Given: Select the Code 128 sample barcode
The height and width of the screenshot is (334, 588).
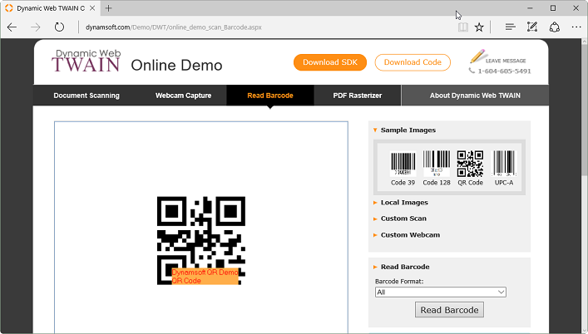Looking at the screenshot, I should tap(436, 167).
